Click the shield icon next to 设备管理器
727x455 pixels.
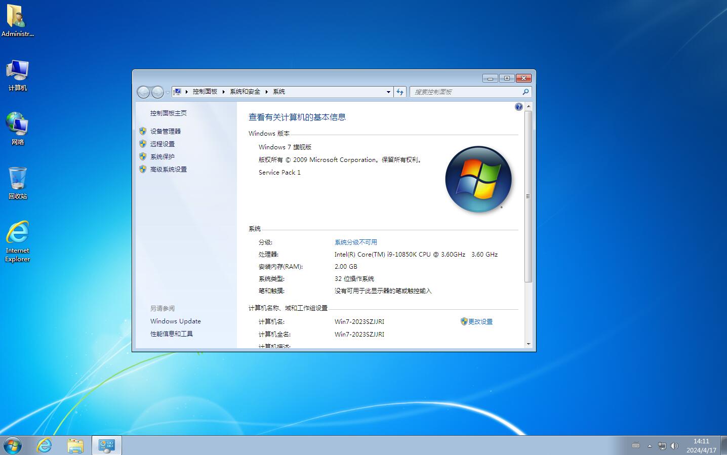point(143,131)
